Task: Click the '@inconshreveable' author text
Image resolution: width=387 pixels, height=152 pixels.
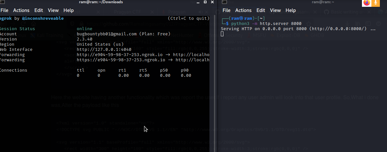Action: pyautogui.click(x=43, y=18)
